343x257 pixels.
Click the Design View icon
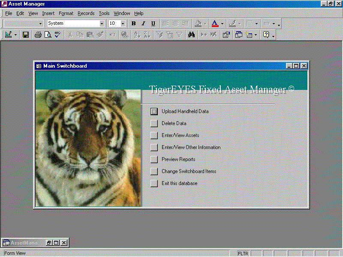(x=8, y=35)
